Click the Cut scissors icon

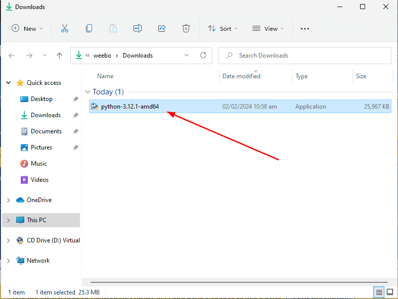(x=64, y=28)
